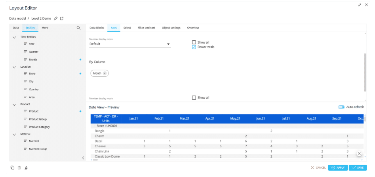Click the Quarter entity list icon
This screenshot has width=375, height=177.
coord(25,51)
